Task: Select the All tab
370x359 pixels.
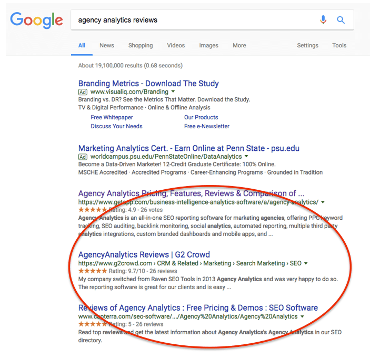Action: click(82, 45)
